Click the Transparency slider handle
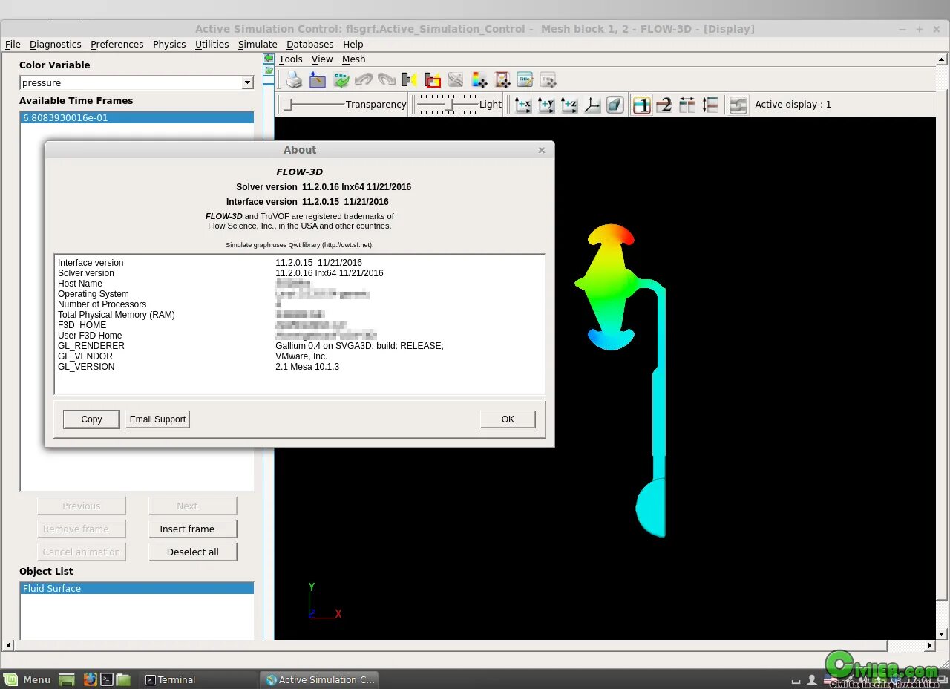Image resolution: width=950 pixels, height=689 pixels. point(288,105)
